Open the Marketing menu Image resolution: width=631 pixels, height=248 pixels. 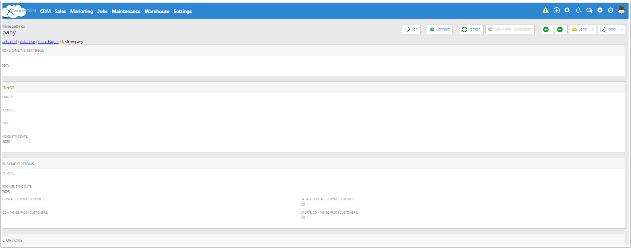tap(82, 11)
